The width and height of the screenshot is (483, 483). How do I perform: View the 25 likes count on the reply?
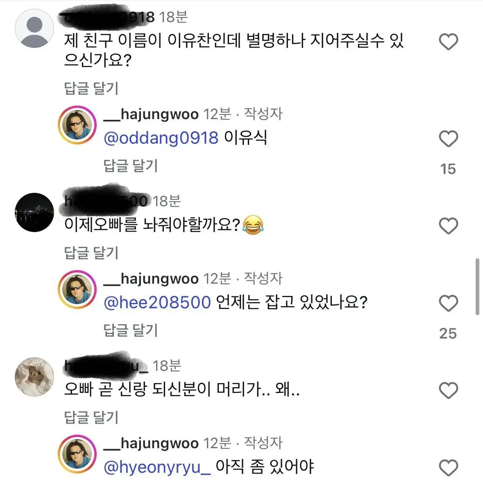click(448, 334)
